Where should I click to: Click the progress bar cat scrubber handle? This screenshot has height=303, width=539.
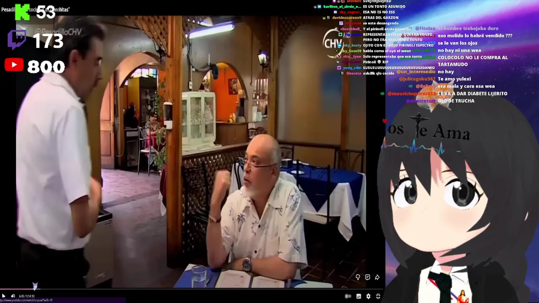click(x=35, y=287)
